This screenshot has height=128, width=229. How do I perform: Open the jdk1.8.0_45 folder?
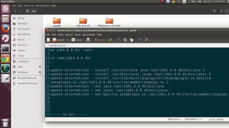coord(83,22)
